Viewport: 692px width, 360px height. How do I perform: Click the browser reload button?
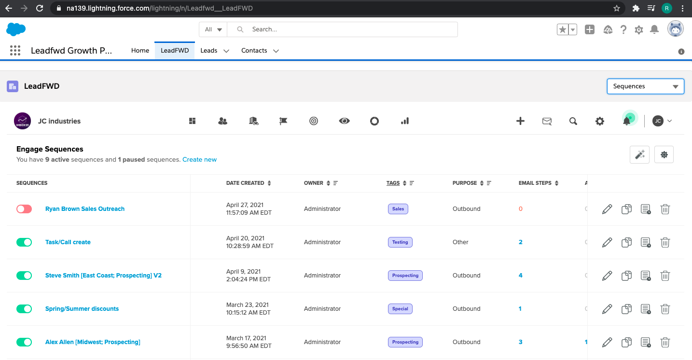pos(40,8)
